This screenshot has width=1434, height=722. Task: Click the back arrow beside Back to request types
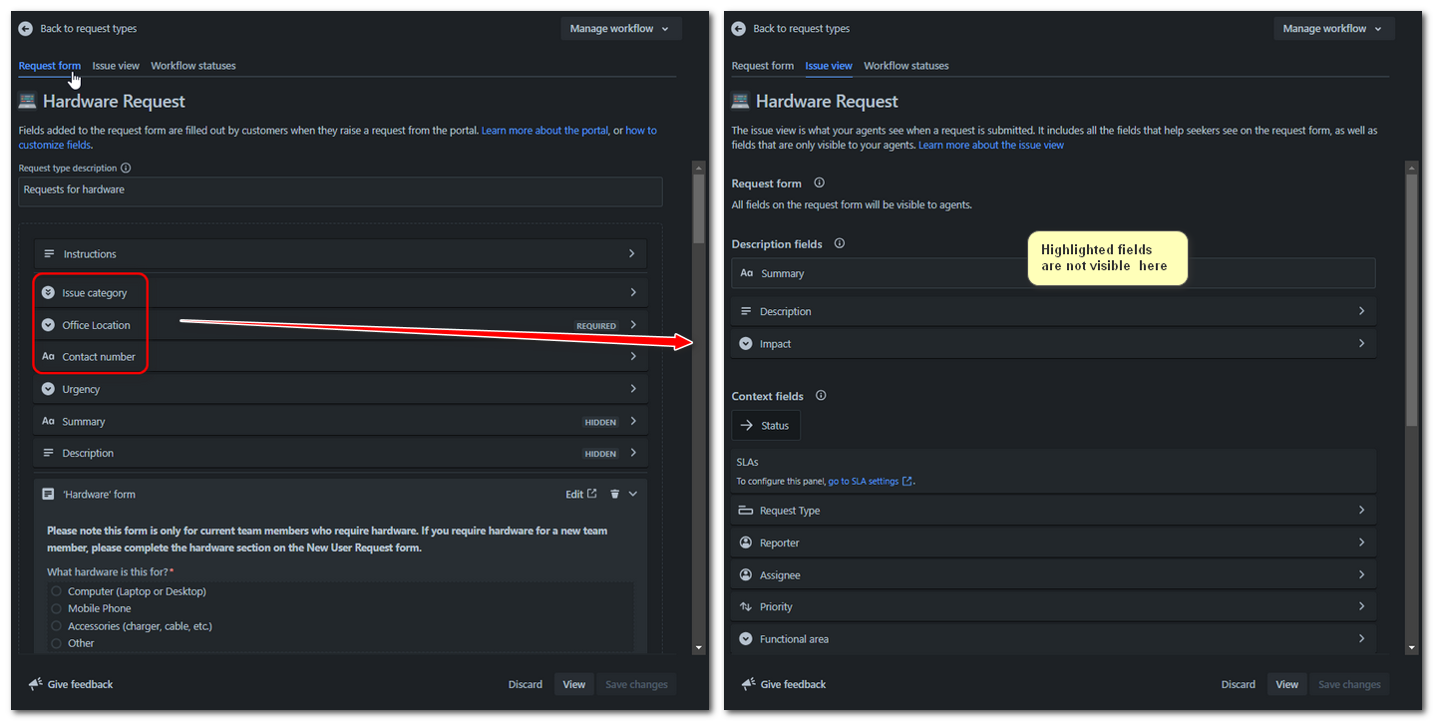tap(25, 28)
